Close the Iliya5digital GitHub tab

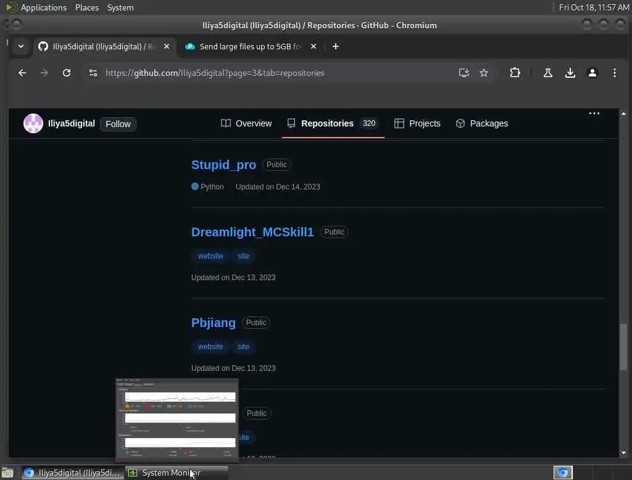coord(167,46)
